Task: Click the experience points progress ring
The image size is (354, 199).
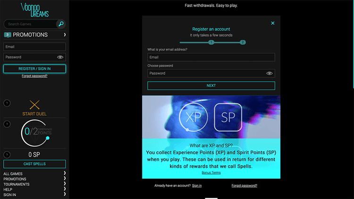Action: (35, 133)
